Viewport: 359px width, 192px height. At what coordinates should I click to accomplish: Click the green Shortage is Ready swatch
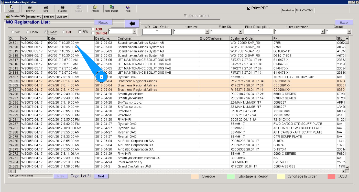pos(231,176)
